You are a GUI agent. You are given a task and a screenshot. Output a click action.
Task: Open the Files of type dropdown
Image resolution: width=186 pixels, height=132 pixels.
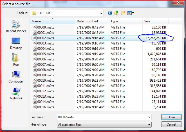(149, 124)
